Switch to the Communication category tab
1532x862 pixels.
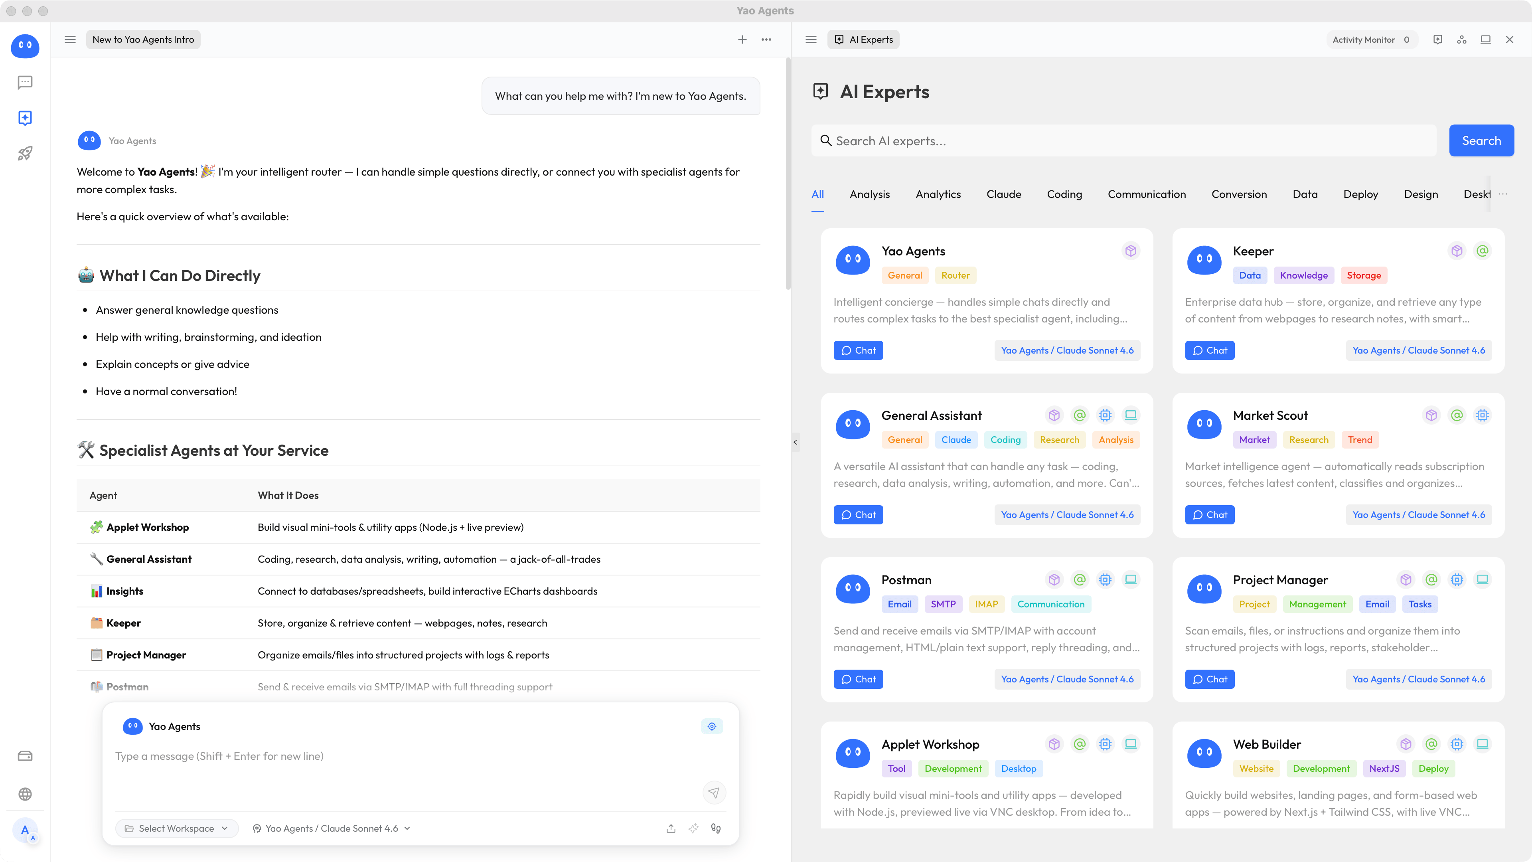pyautogui.click(x=1147, y=194)
